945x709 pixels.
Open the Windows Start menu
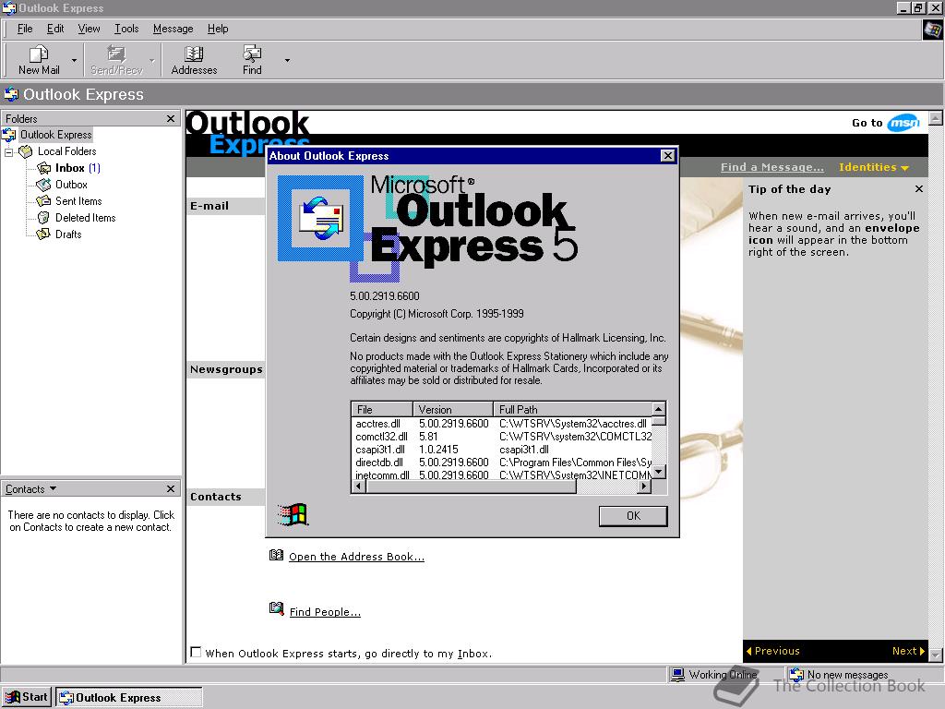tap(27, 698)
